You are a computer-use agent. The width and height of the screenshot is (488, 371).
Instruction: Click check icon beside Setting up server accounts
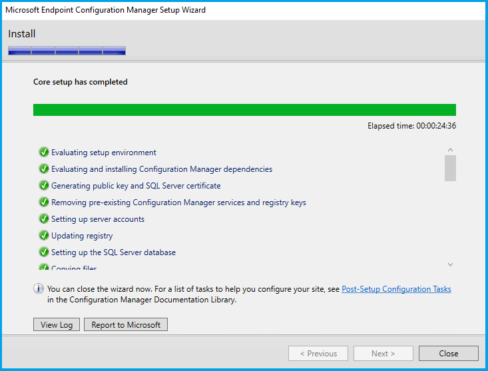pos(44,219)
